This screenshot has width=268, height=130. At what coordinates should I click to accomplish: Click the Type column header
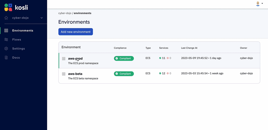[148, 48]
